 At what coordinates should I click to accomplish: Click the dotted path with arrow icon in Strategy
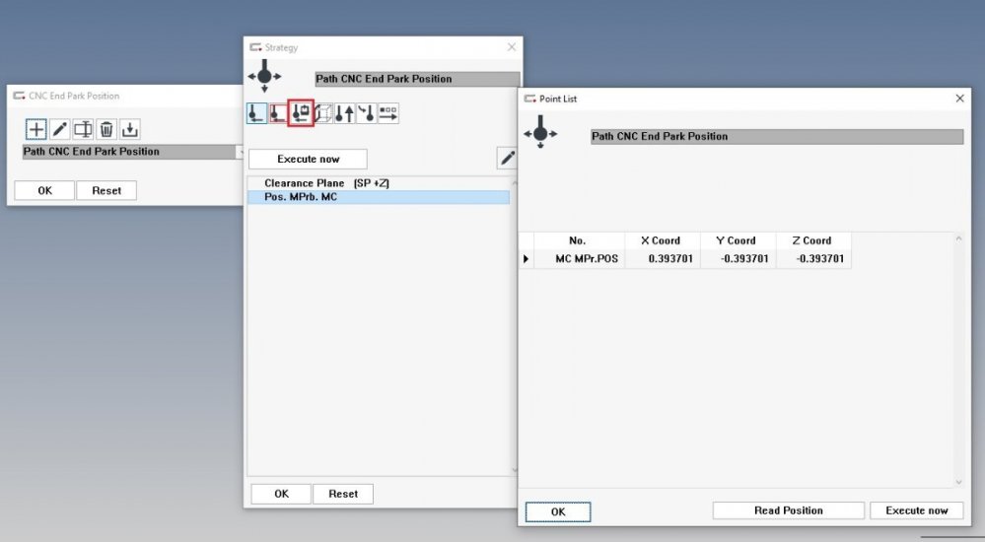[388, 113]
